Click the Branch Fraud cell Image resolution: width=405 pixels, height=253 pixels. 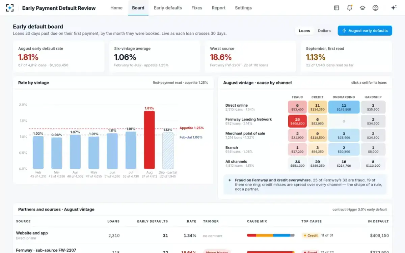click(297, 150)
